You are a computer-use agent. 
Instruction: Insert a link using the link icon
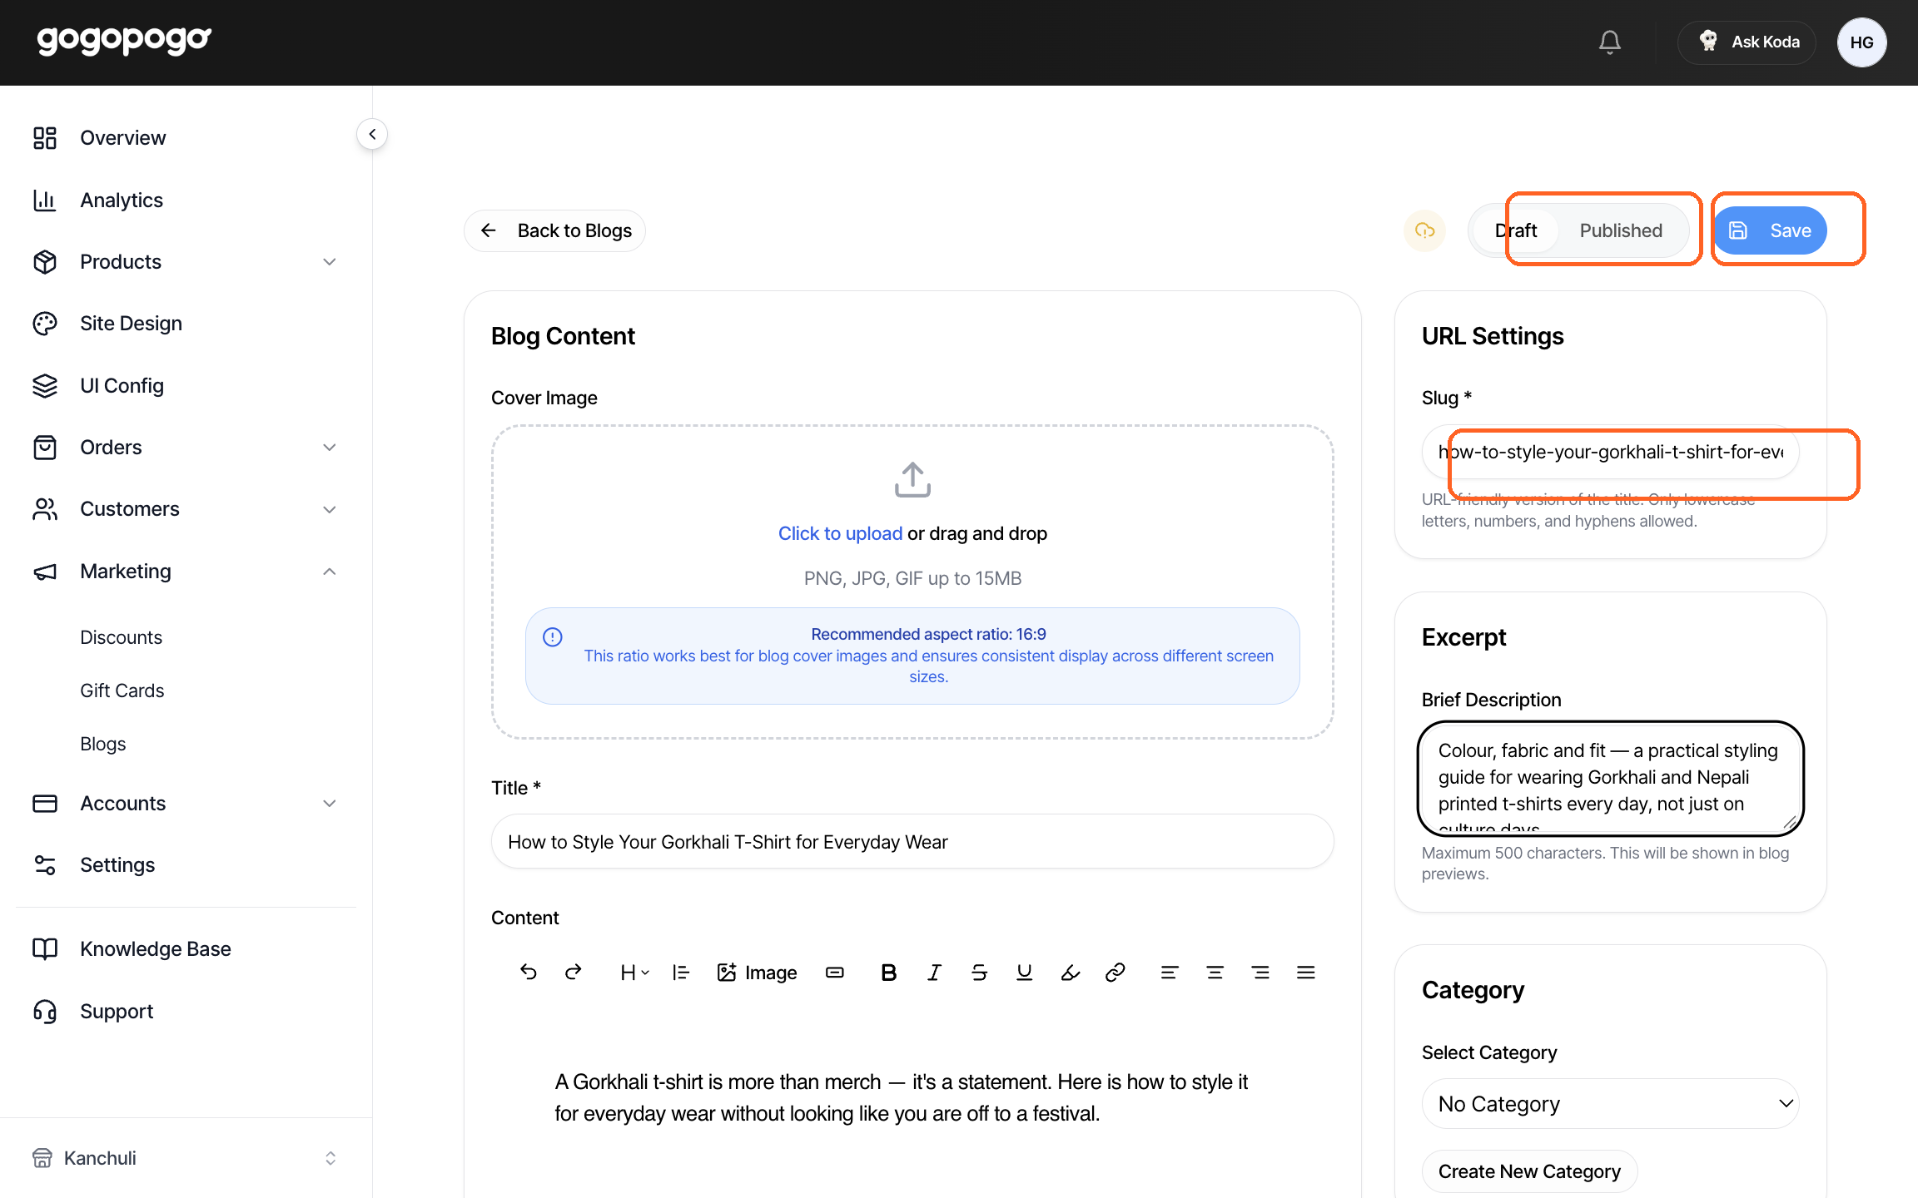(1115, 972)
